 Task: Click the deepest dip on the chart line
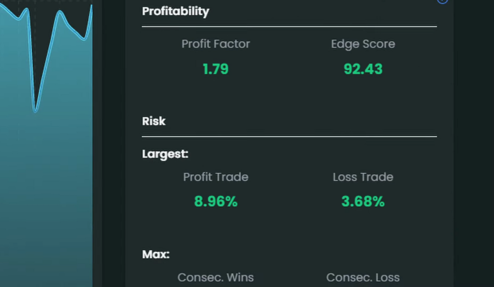pyautogui.click(x=35, y=110)
